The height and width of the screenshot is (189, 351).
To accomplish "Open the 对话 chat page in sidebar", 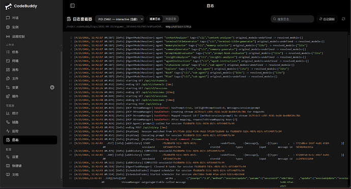I will [30, 18].
